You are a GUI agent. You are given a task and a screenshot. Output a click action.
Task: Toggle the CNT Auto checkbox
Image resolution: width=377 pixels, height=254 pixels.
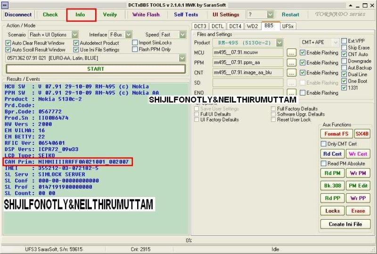click(344, 54)
